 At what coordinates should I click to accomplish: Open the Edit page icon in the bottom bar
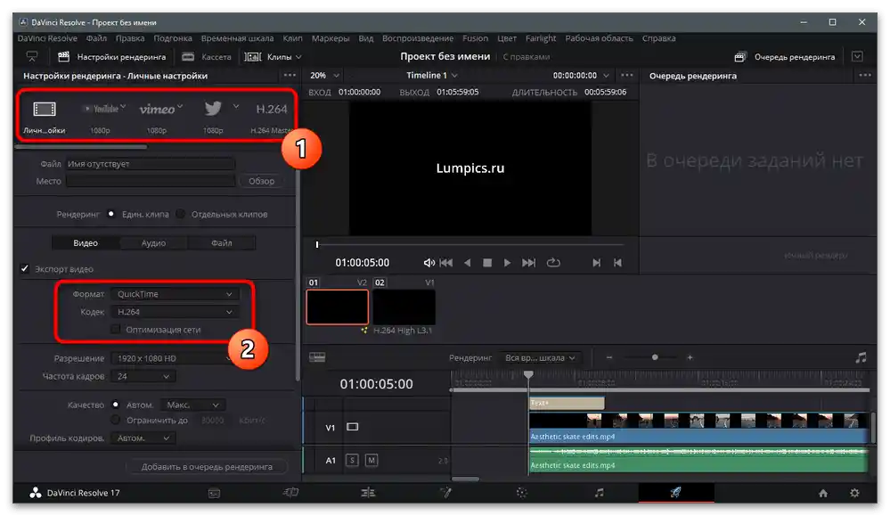pos(368,493)
